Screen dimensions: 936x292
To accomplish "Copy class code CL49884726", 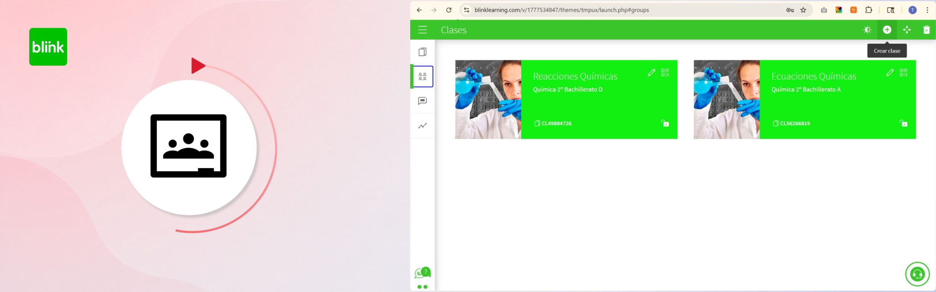I will 553,123.
